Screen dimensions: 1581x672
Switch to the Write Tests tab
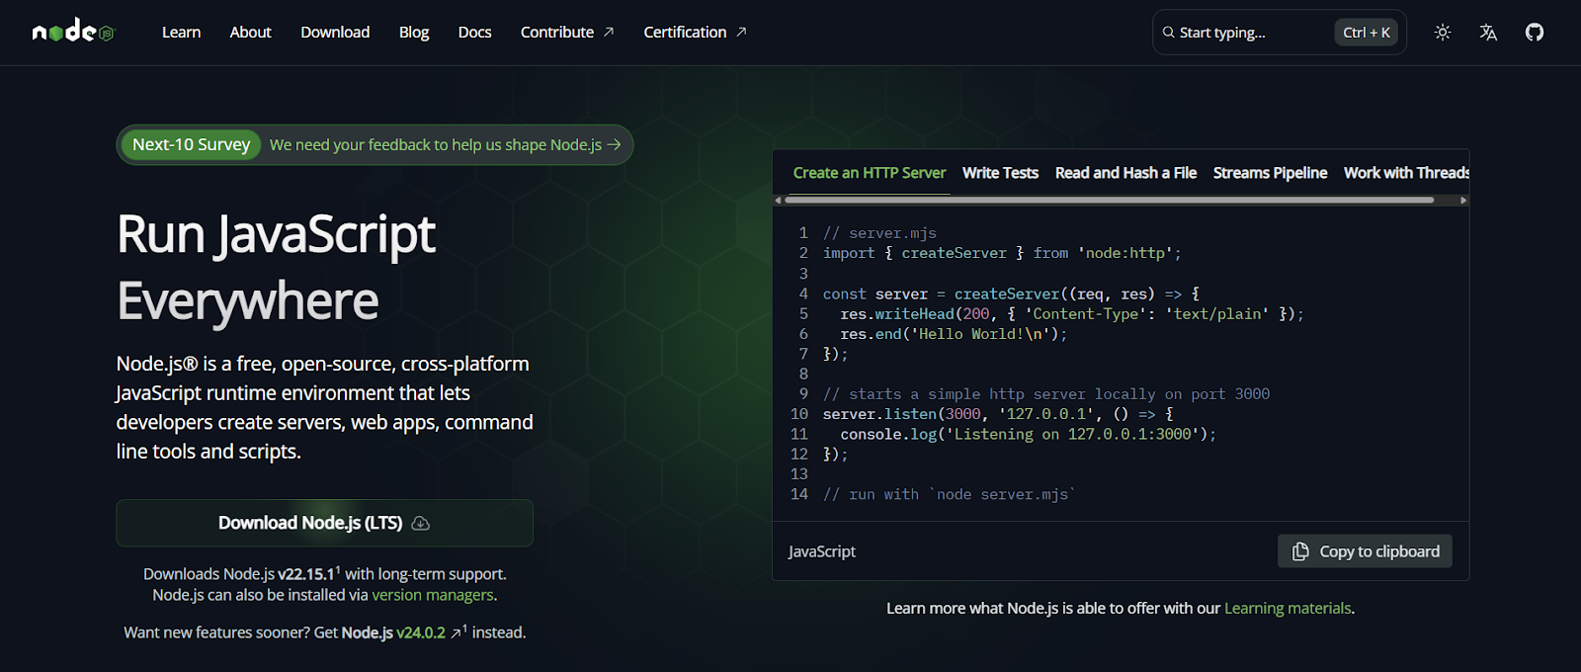1000,173
